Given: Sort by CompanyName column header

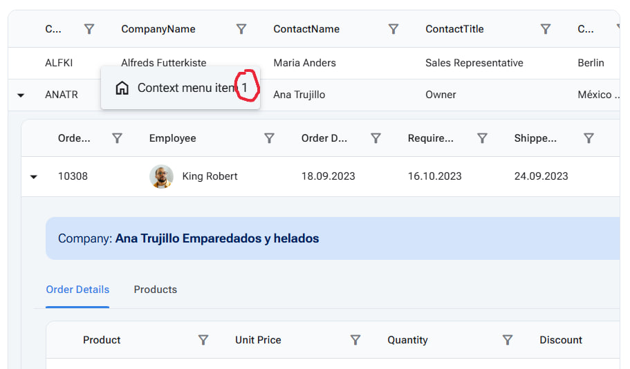Looking at the screenshot, I should click(x=158, y=29).
